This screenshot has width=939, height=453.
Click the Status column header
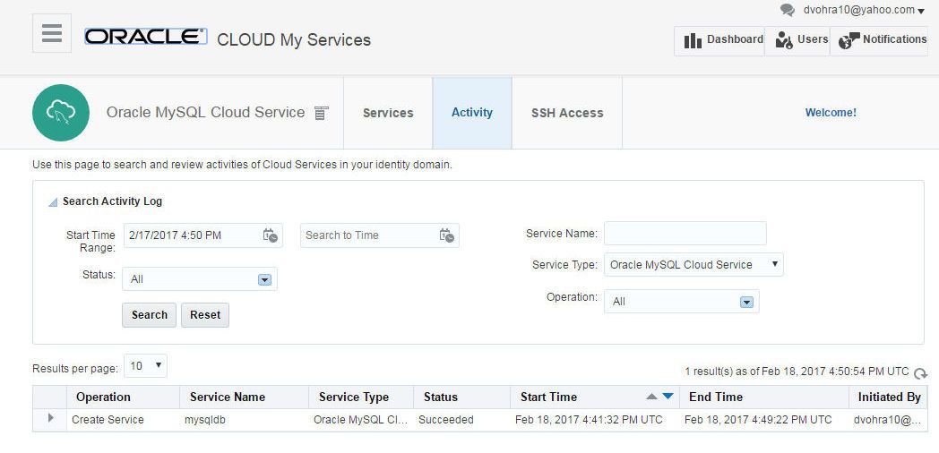461,397
